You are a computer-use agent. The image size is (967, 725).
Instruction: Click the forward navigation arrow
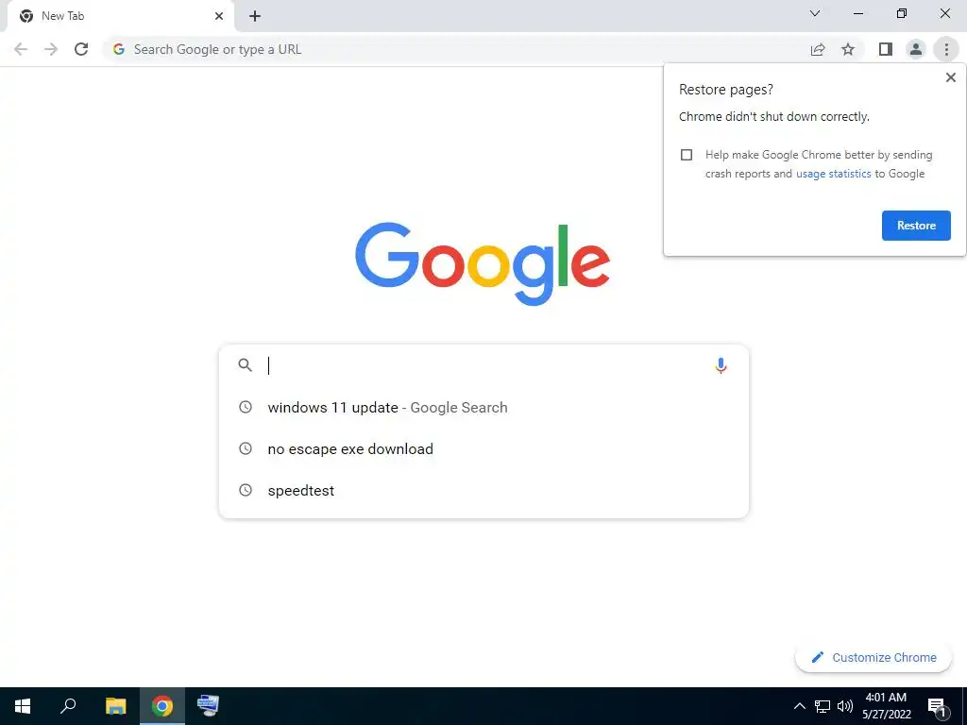(51, 49)
